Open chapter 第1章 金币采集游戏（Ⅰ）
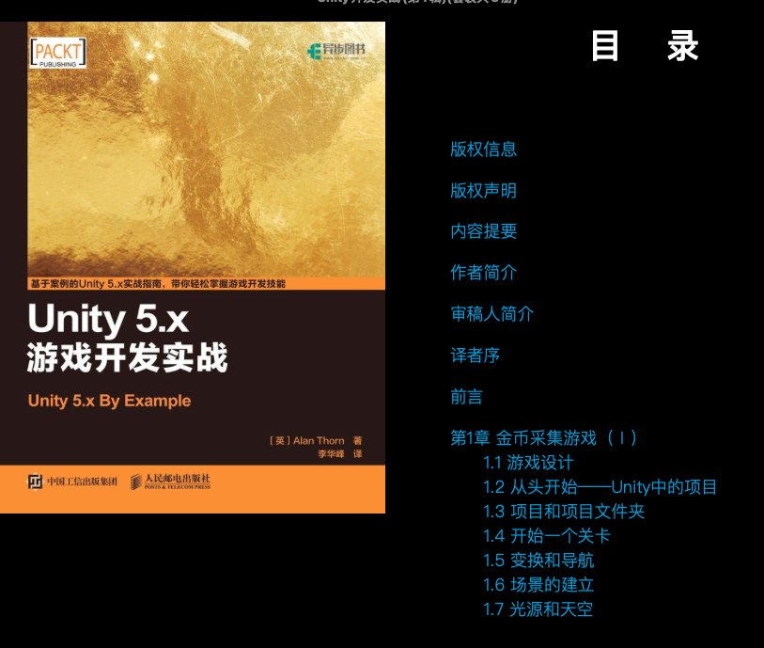Screen dimensions: 764x648 point(544,438)
